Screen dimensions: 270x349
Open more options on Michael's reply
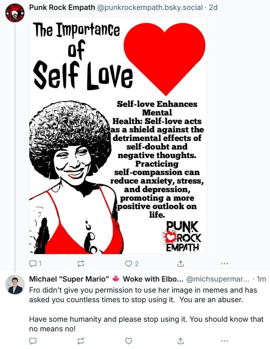[225, 341]
